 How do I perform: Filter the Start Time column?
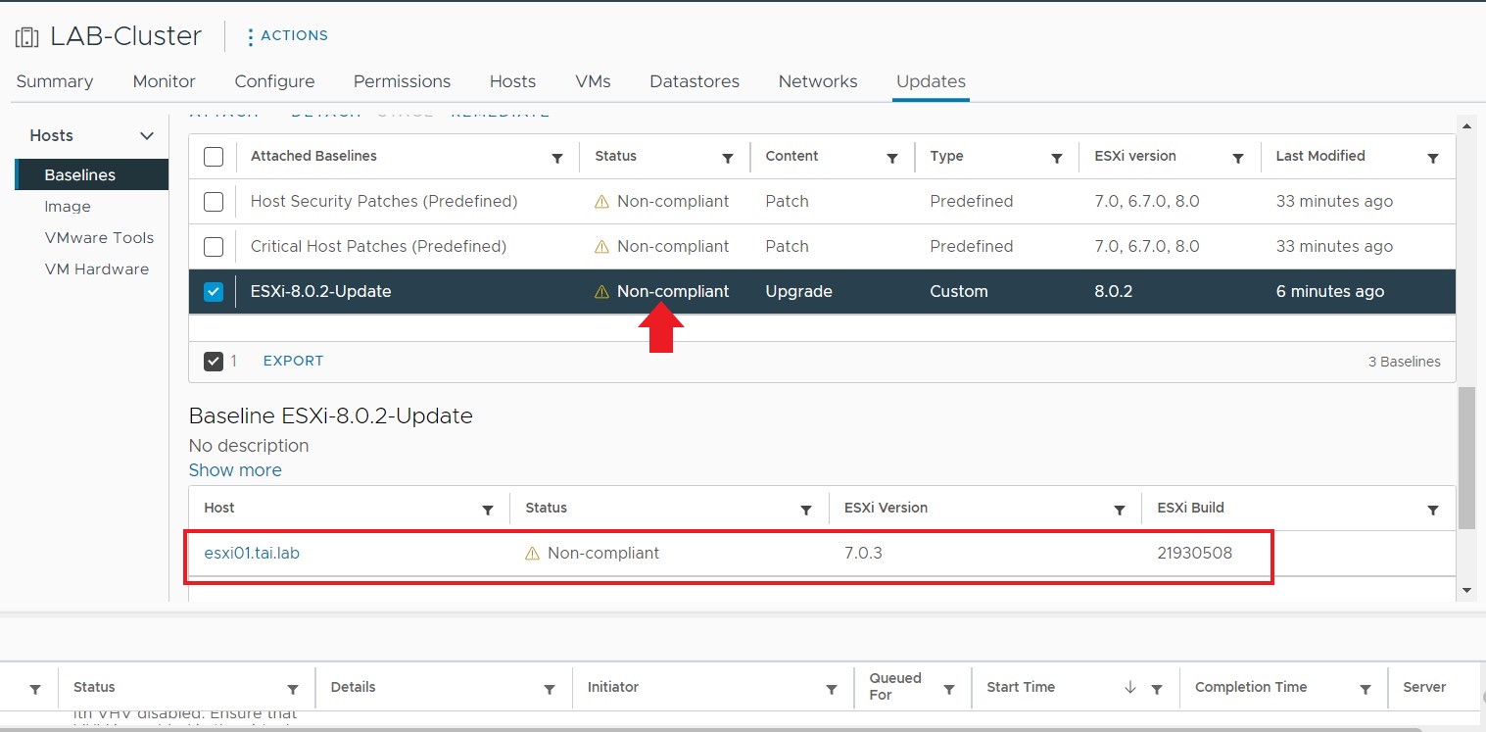pos(1157,690)
